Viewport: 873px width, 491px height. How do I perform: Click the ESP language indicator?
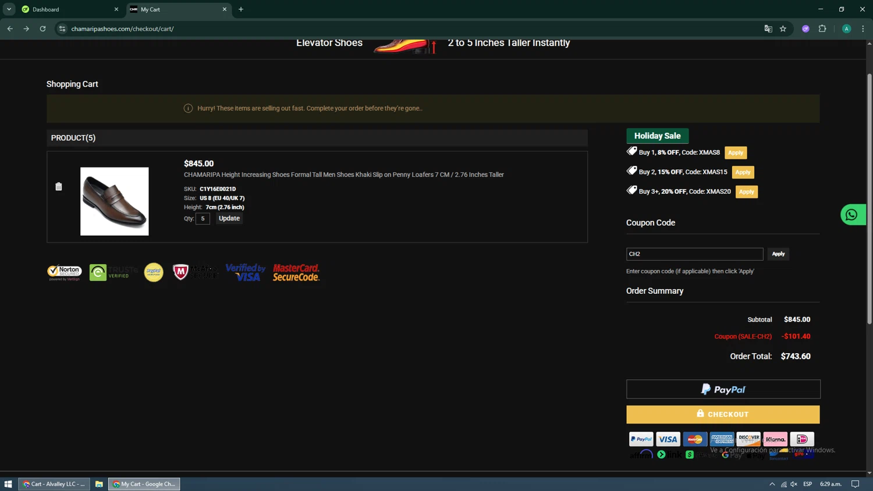pyautogui.click(x=808, y=484)
